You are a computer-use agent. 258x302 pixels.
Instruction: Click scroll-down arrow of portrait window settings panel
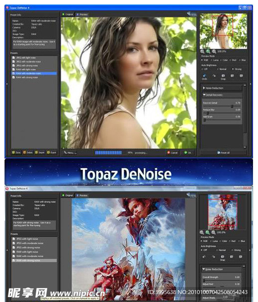pos(245,147)
